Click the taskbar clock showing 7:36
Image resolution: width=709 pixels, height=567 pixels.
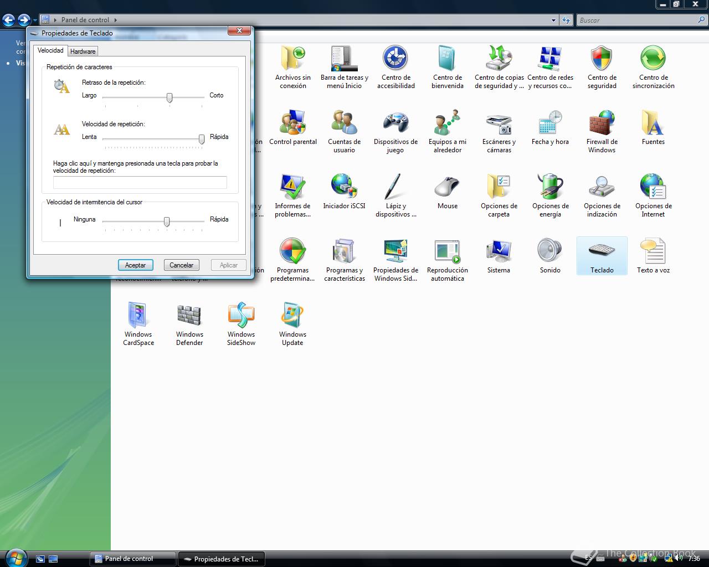point(693,559)
